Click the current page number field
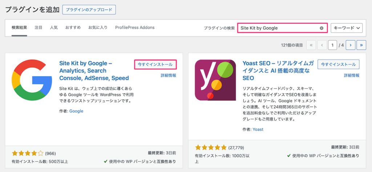This screenshot has width=372, height=172. pyautogui.click(x=332, y=45)
